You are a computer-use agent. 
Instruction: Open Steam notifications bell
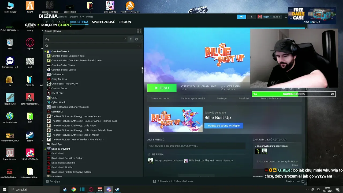pos(251,17)
